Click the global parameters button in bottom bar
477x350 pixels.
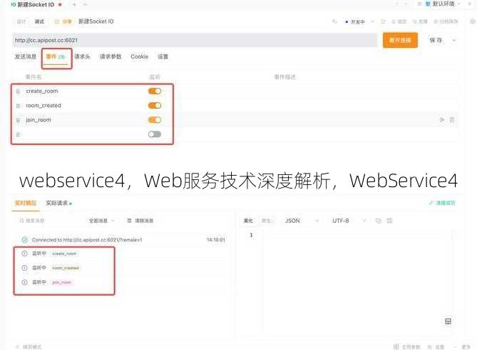(407, 346)
